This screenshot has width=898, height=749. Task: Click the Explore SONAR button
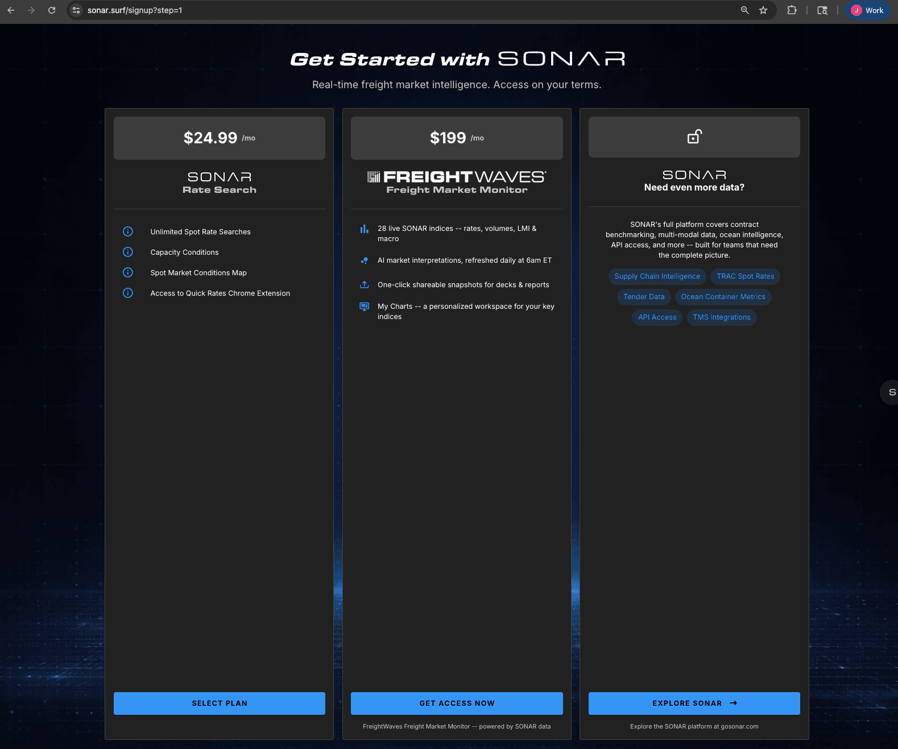[694, 704]
